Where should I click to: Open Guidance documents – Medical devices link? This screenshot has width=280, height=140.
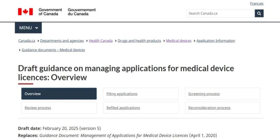[x=53, y=50]
